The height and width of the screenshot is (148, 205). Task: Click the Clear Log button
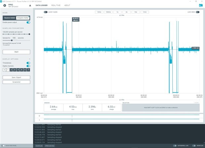[x=39, y=146]
